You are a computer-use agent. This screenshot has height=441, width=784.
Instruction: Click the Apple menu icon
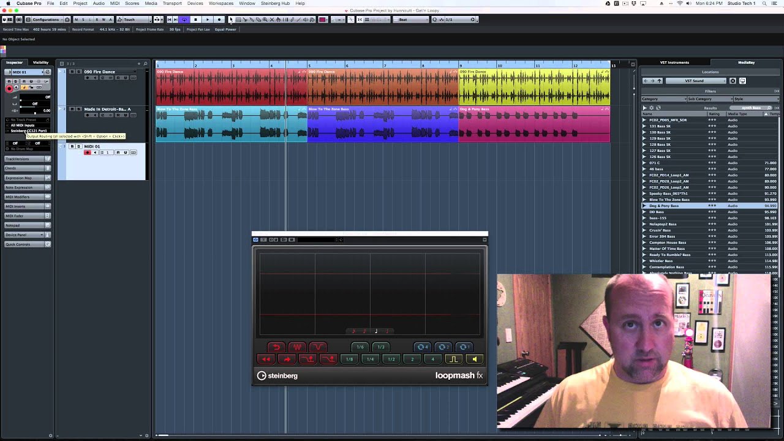pos(8,3)
